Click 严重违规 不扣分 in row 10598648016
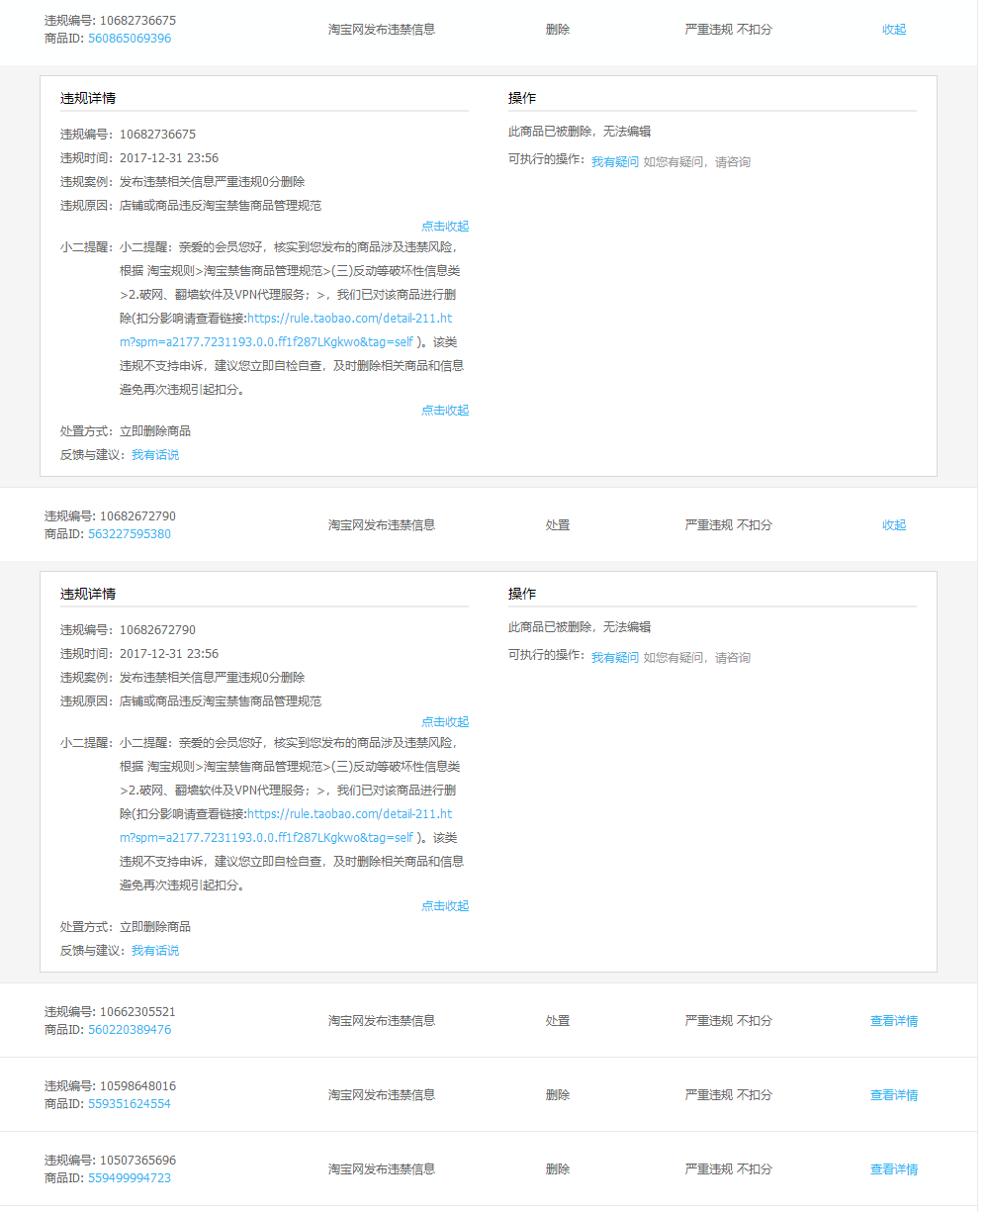Viewport: 989px width, 1212px height. [x=729, y=1095]
